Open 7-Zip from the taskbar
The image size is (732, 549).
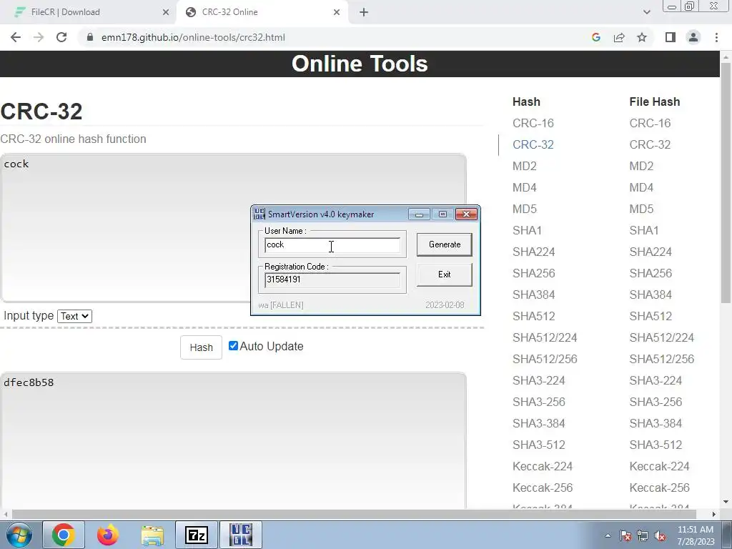[x=196, y=535]
